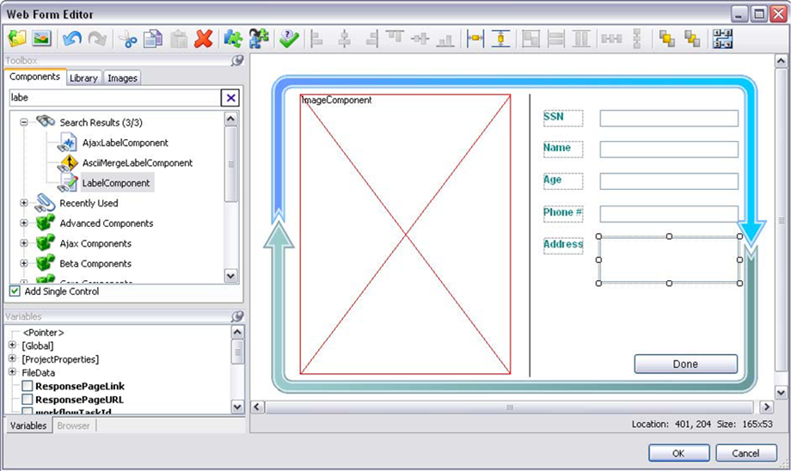The image size is (791, 471).
Task: Click the green checkmark validate icon
Action: (289, 39)
